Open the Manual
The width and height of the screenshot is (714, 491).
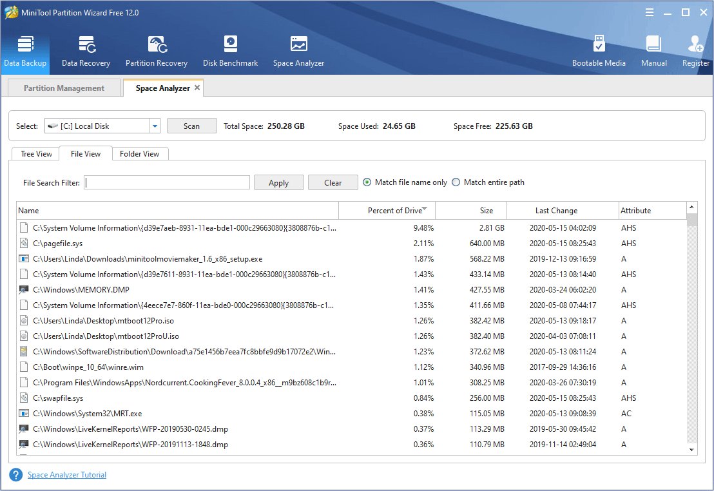(654, 52)
